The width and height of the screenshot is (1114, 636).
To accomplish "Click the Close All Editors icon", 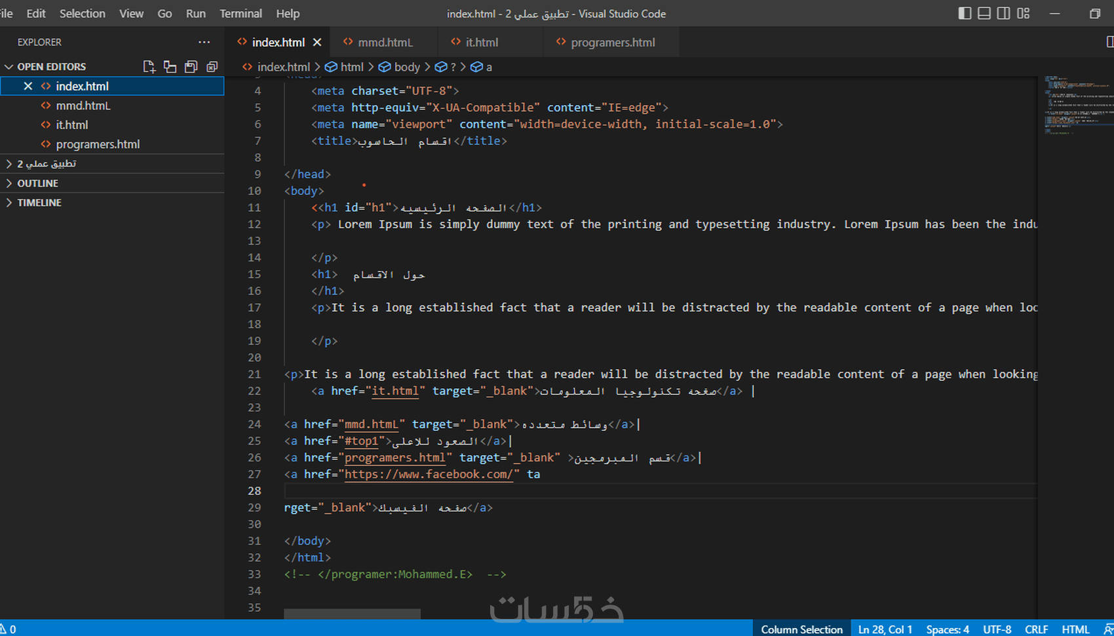I will 212,67.
